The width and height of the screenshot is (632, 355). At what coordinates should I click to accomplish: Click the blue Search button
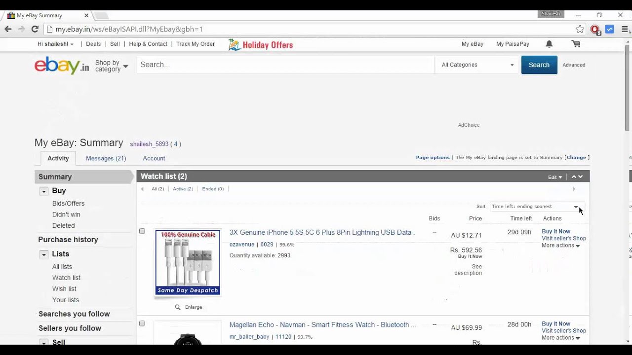(539, 65)
